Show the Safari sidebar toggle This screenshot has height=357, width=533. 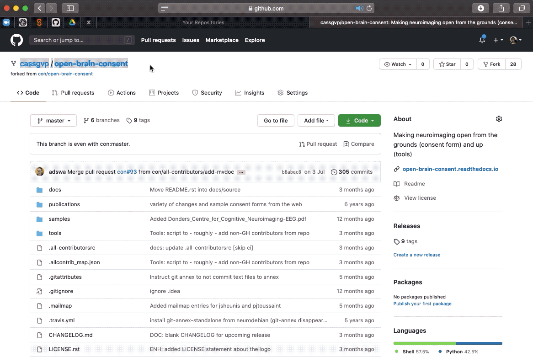coord(70,8)
